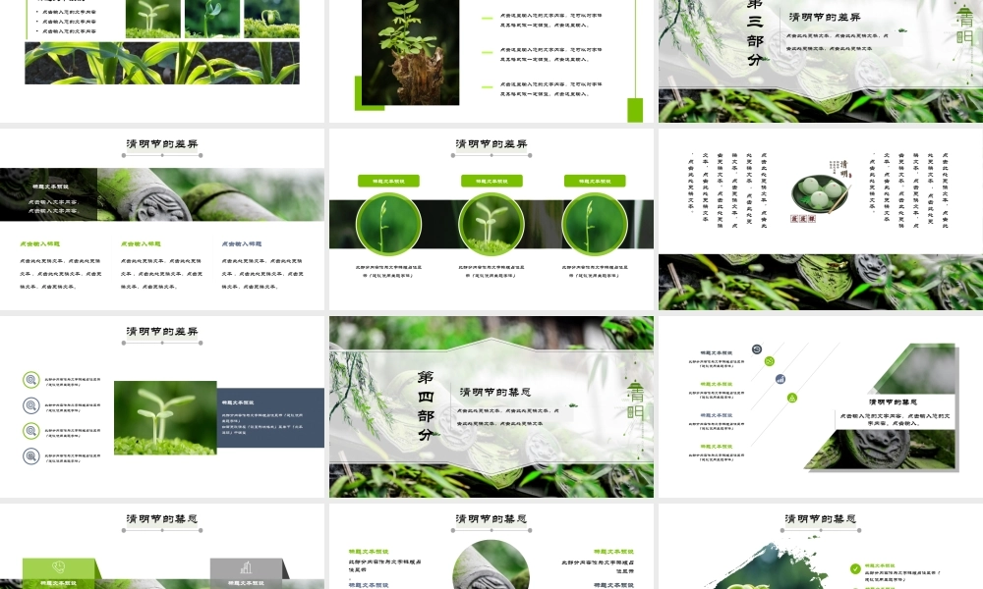Click green label above middle sprout circle

491,181
